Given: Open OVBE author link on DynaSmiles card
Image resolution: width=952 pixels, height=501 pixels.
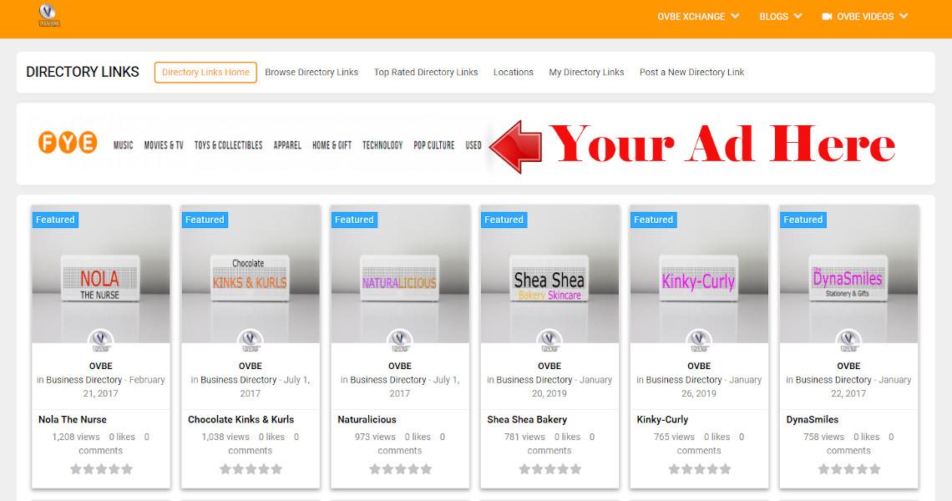Looking at the screenshot, I should (x=848, y=367).
